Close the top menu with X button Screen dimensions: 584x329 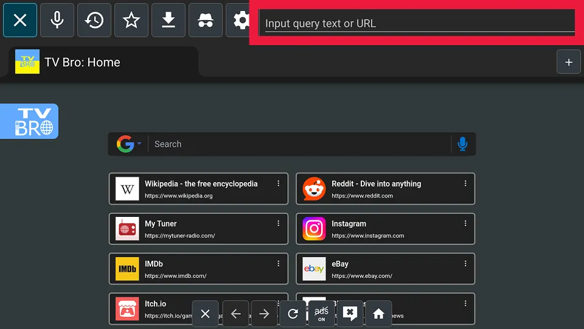tap(20, 20)
